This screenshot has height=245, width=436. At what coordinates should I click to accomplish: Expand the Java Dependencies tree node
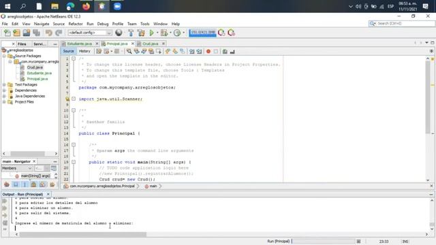coord(4,96)
